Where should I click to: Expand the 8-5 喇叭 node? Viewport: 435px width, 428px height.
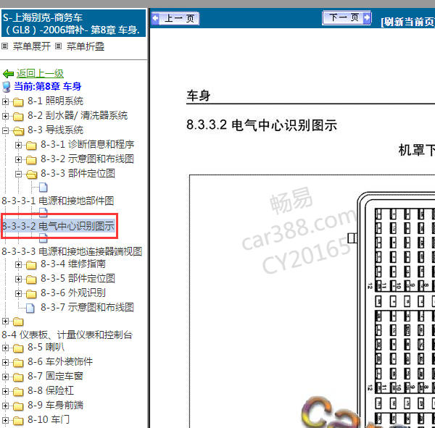click(x=5, y=348)
